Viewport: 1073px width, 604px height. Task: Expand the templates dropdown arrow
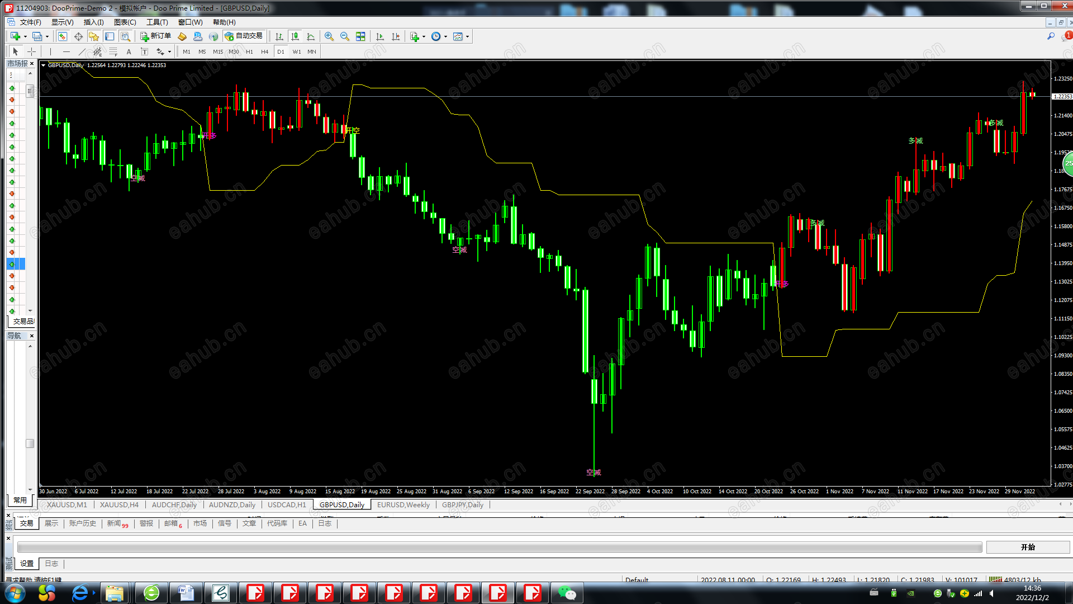468,36
